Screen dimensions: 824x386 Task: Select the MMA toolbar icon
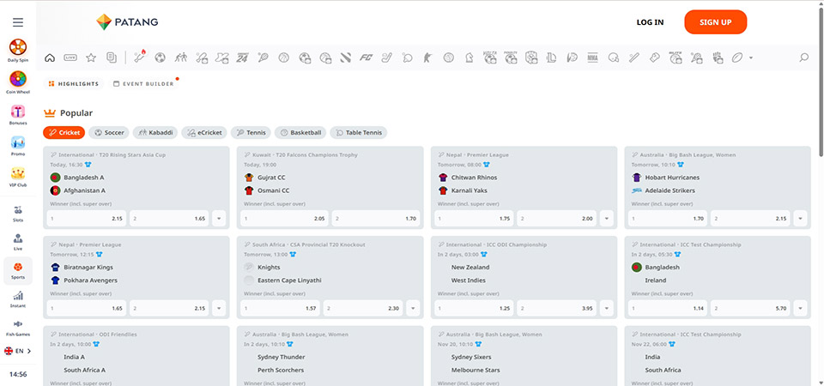tap(592, 57)
